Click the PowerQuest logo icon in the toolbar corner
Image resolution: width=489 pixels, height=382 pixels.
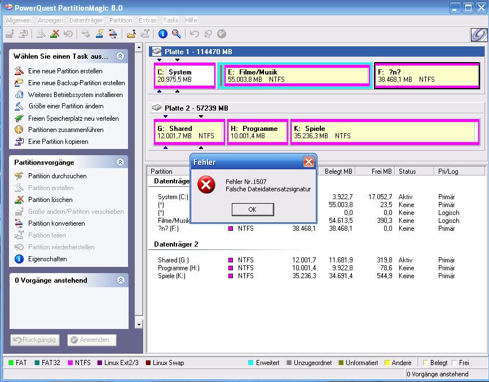(479, 34)
